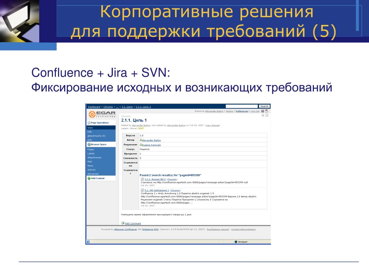Open 2.1.1. Цель 1 breadcrumb link

[143, 107]
